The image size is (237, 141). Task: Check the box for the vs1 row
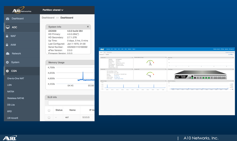[49, 117]
